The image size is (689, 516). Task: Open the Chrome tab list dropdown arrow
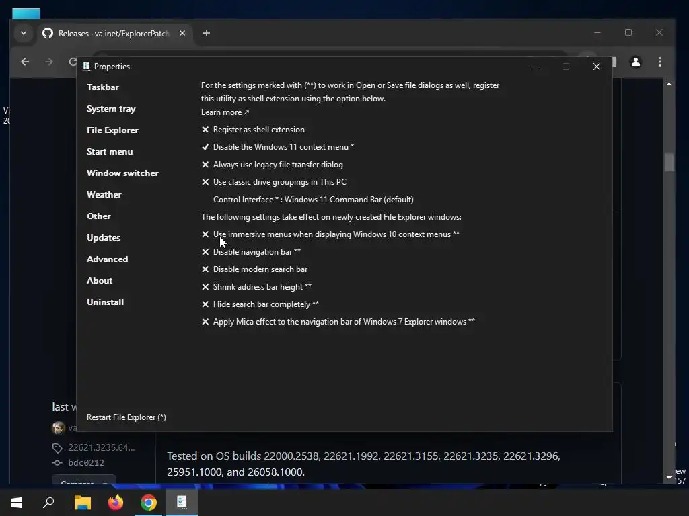(24, 33)
